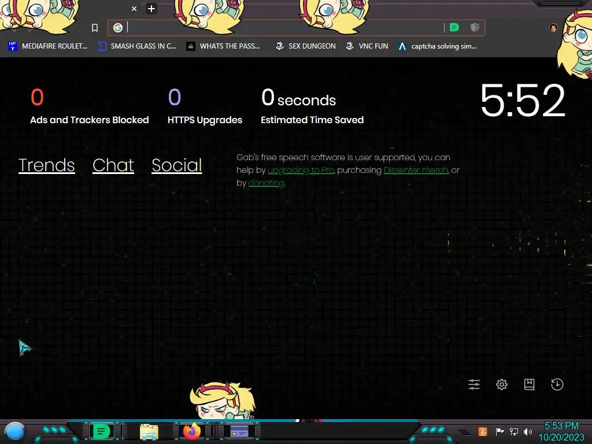The image size is (592, 444).
Task: Open network status tray icon
Action: pyautogui.click(x=514, y=431)
